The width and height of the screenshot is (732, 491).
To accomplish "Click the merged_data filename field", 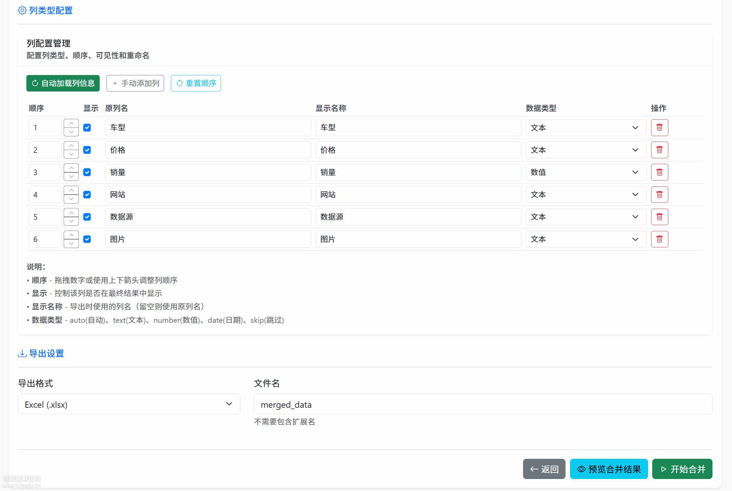I will pos(483,404).
